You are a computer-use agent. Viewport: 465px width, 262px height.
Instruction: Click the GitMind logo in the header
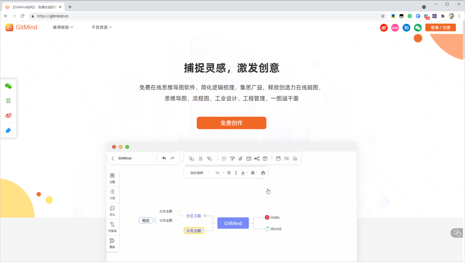[x=21, y=27]
